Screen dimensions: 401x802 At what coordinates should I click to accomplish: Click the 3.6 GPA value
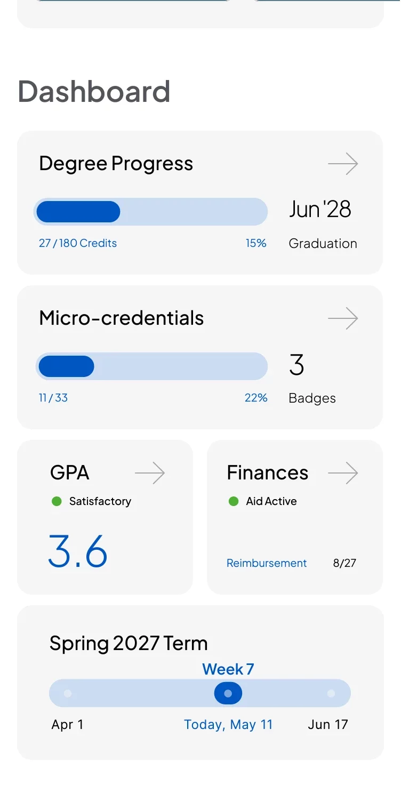click(x=78, y=551)
